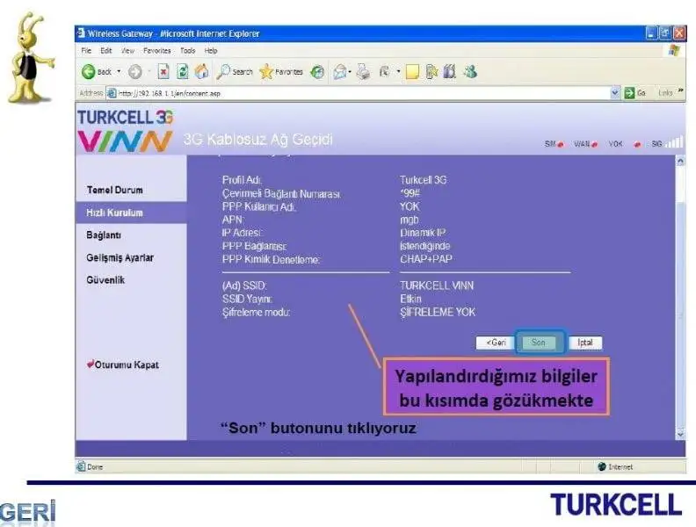
Task: Open the View menu
Action: click(127, 51)
